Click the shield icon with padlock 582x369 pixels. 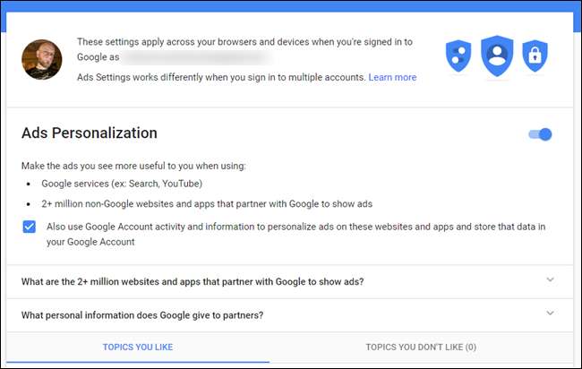coord(535,58)
